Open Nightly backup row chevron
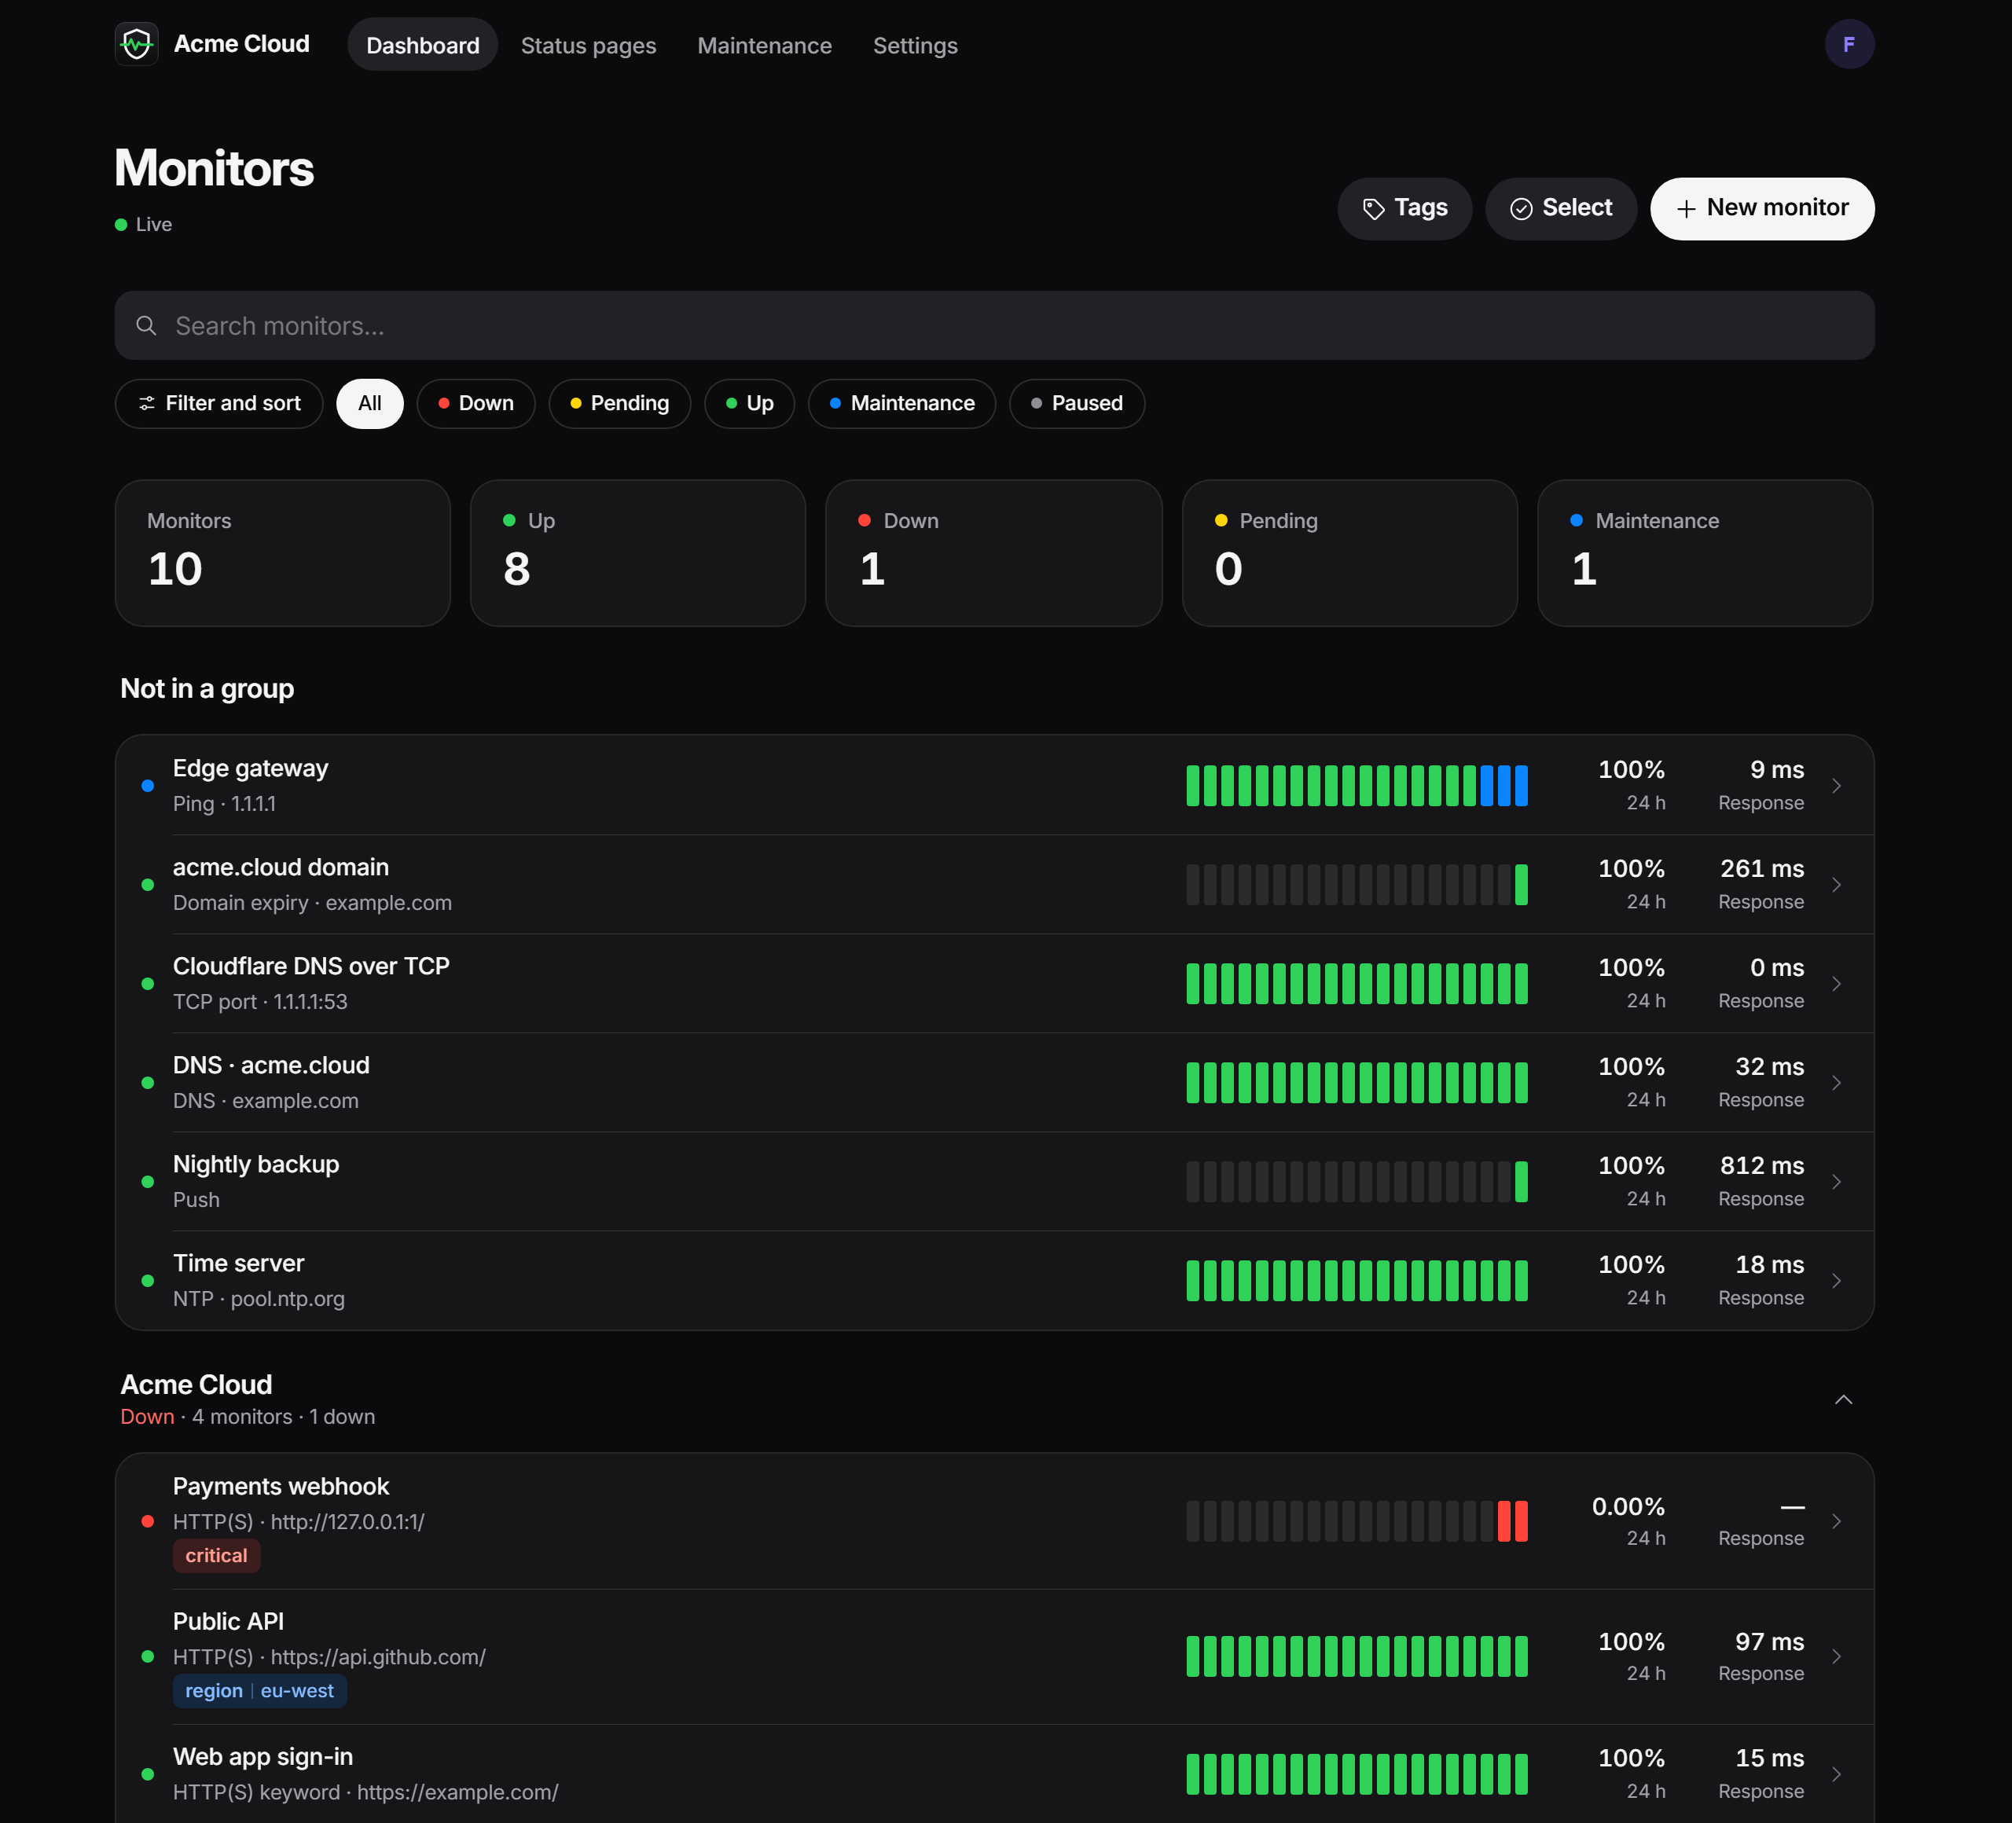 pyautogui.click(x=1835, y=1181)
